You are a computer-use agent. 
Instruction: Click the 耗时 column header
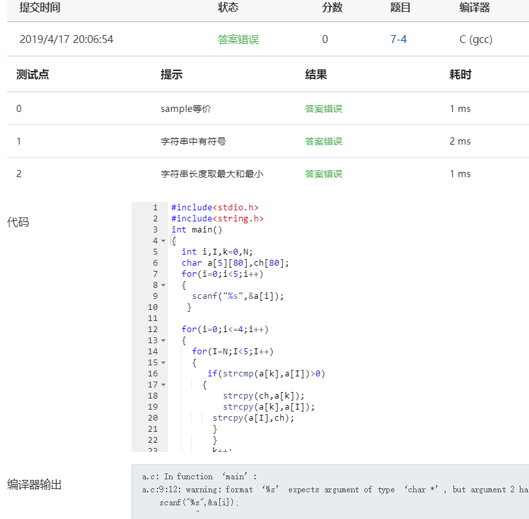tap(460, 74)
